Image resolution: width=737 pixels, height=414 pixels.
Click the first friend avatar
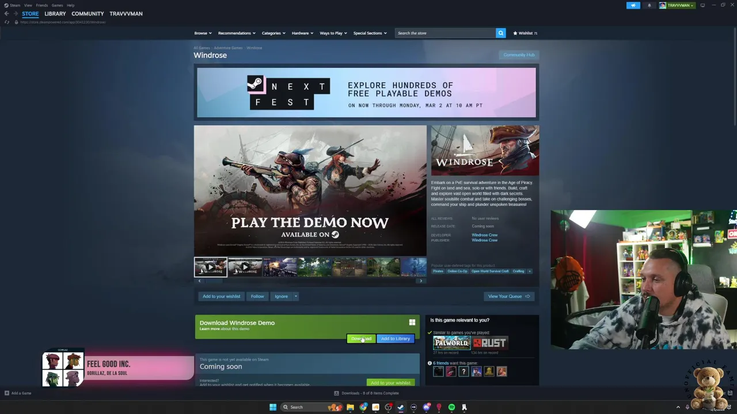(438, 372)
